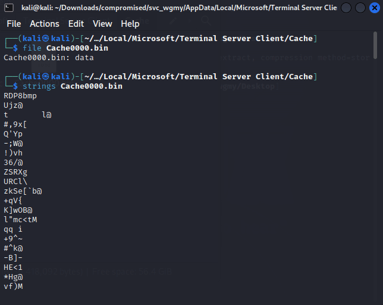Click the window title path text

[x=179, y=8]
